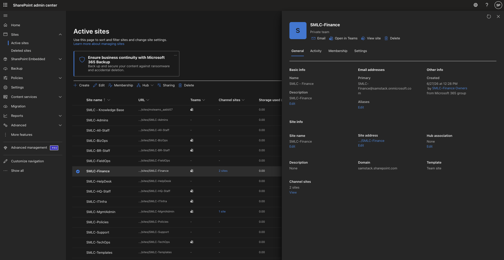Switch to the Membership tab in panel
Screen dimensions: 504x260
(x=338, y=51)
